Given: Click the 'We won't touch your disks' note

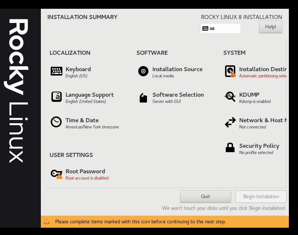Looking at the screenshot, I should tap(224, 208).
